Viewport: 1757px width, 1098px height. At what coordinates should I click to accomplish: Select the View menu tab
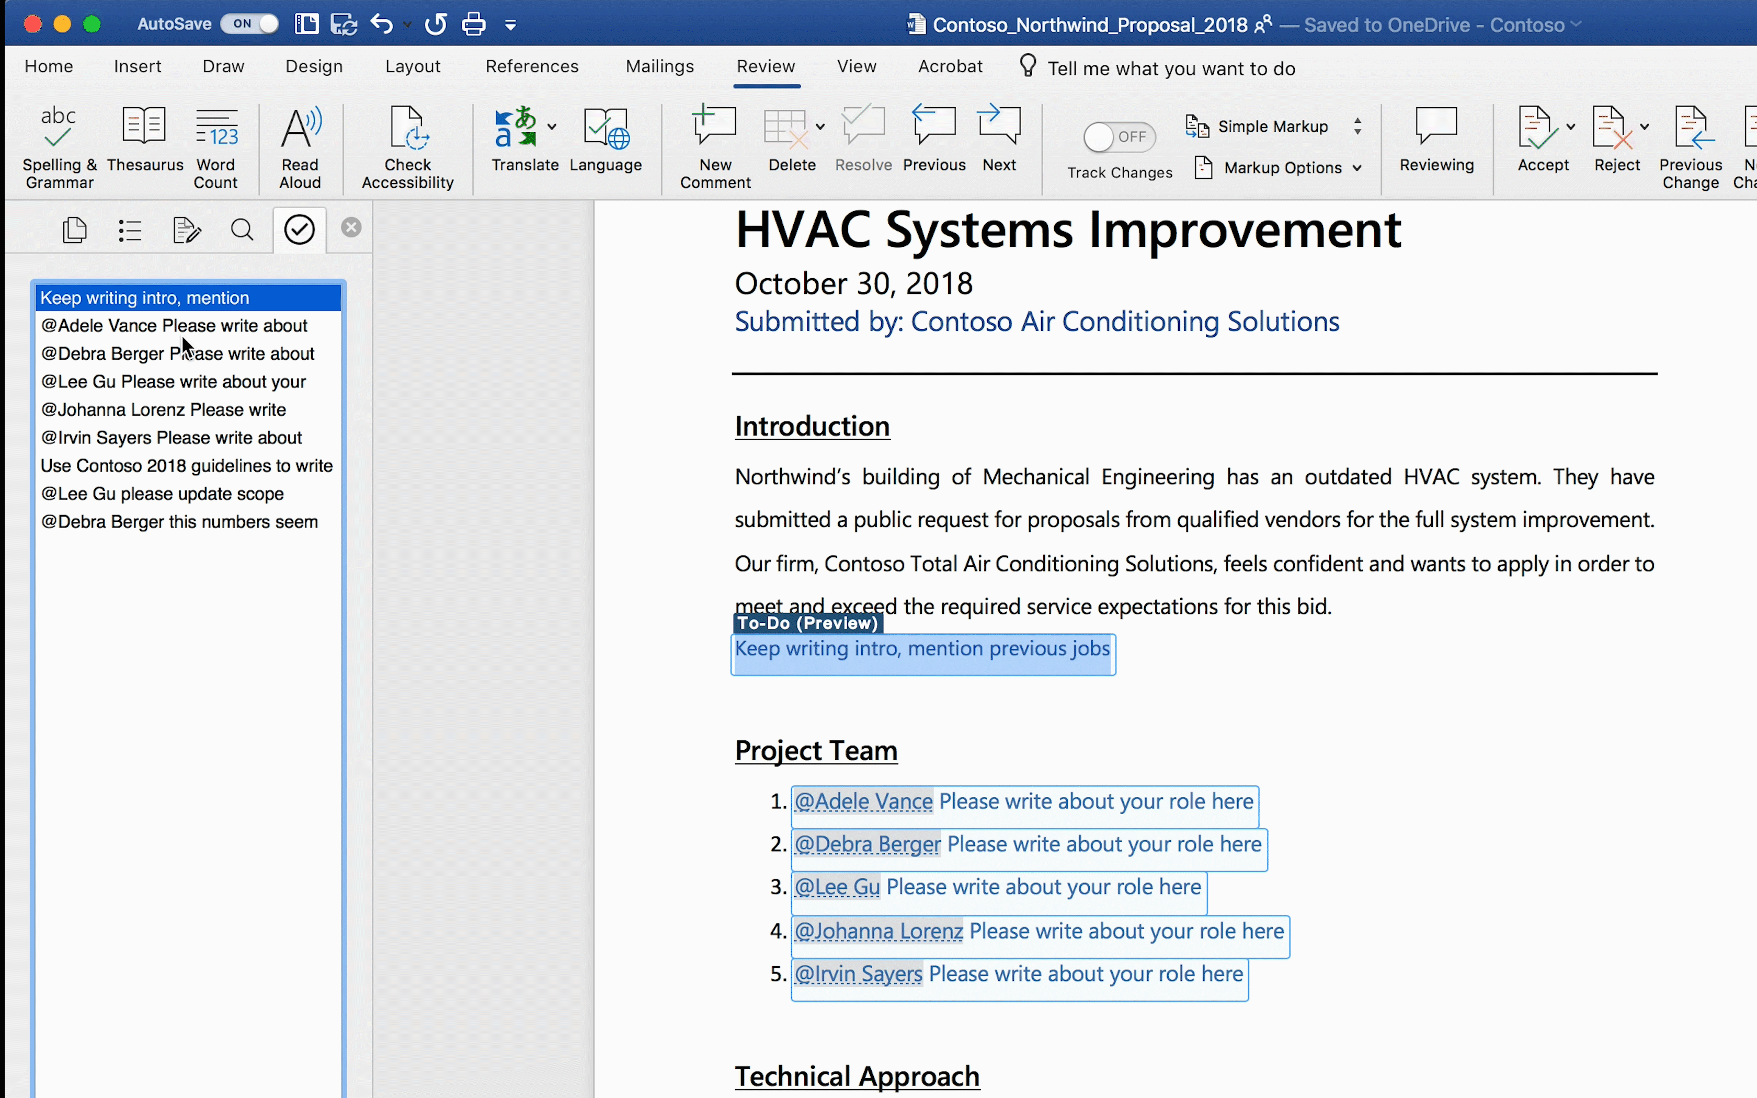(x=857, y=67)
